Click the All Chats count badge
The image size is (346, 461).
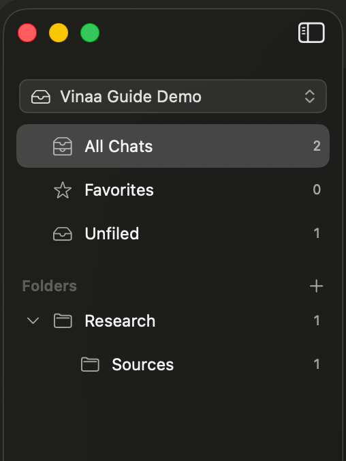[x=317, y=146]
